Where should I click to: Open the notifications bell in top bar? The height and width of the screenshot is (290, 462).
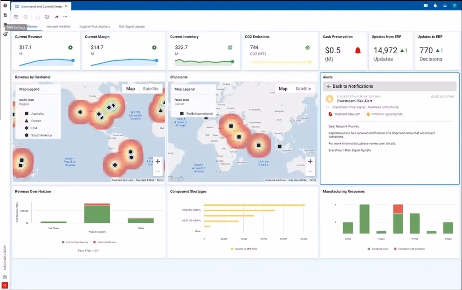435,6
